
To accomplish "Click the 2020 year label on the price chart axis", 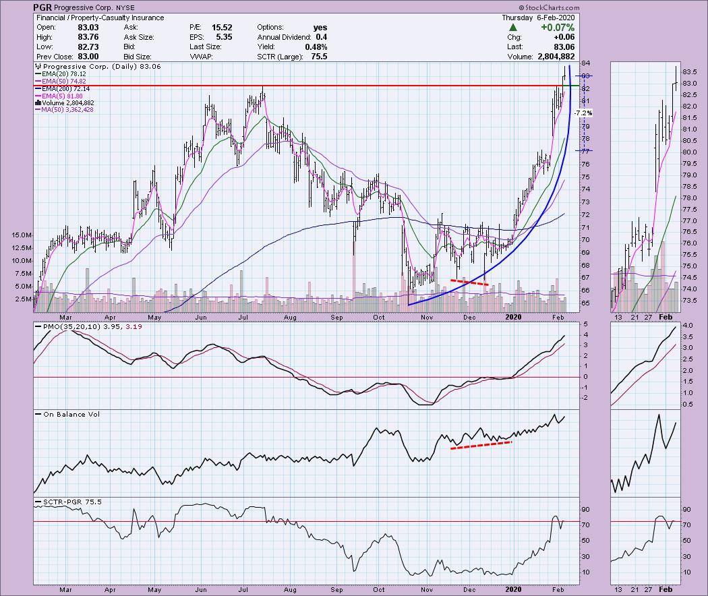I will (x=513, y=317).
